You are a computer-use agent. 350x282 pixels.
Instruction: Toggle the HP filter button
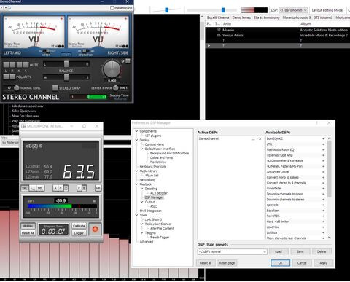[x=98, y=188]
